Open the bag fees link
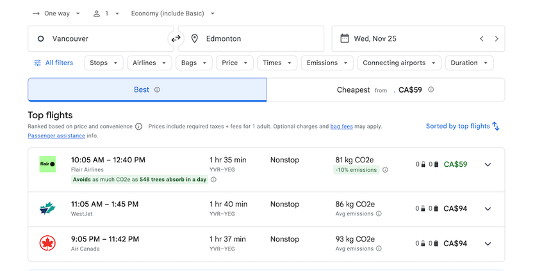551x271 pixels. coord(341,127)
